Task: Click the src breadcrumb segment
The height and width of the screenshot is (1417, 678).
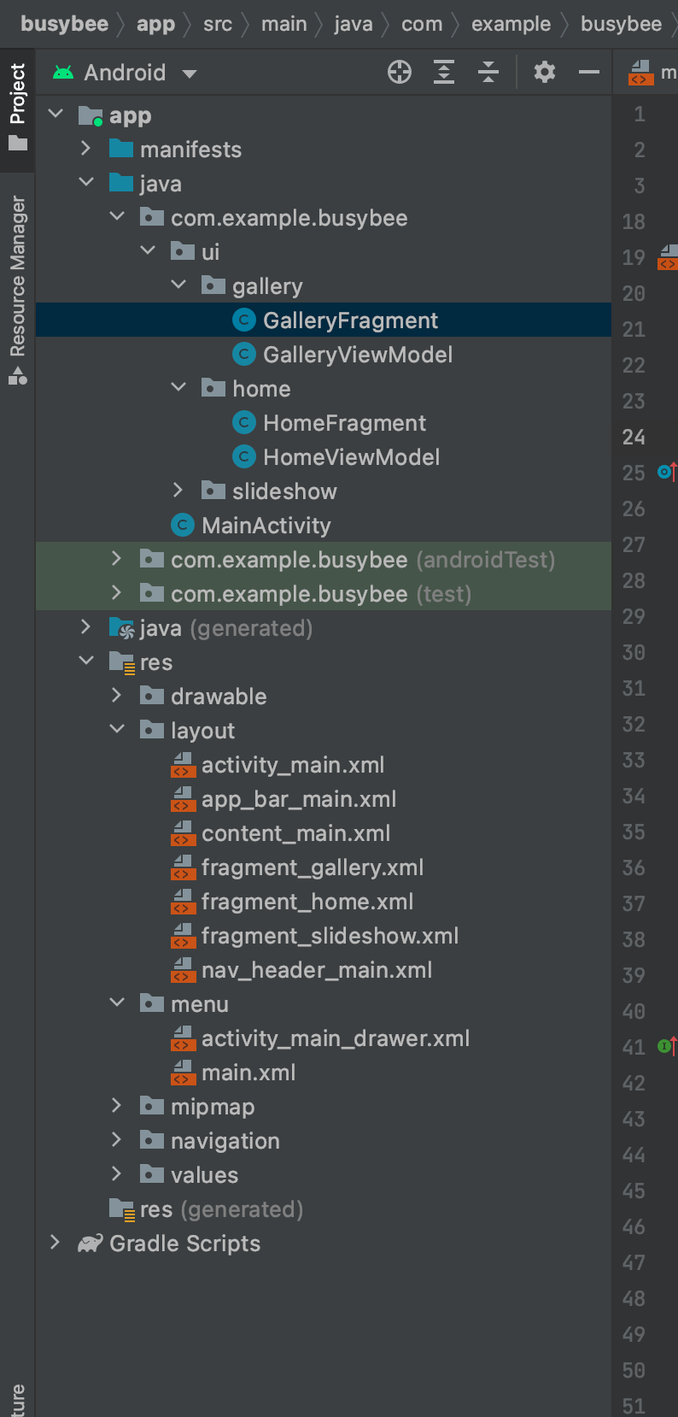Action: pyautogui.click(x=218, y=24)
